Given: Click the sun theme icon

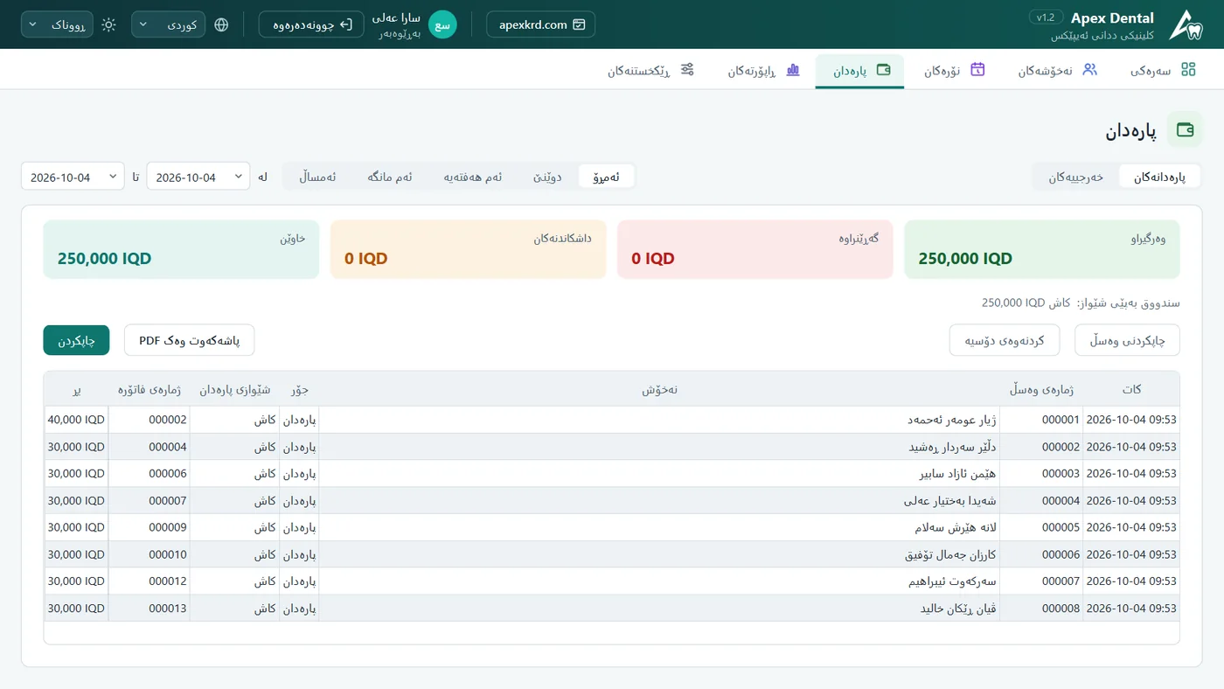Looking at the screenshot, I should click(108, 24).
